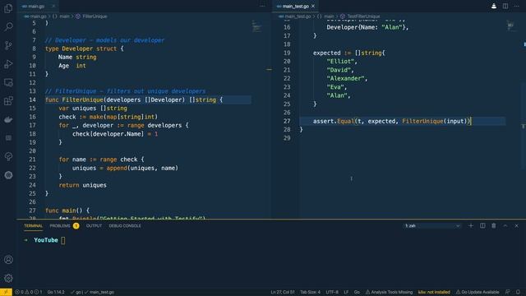Click "return uniques" on line 24
Viewport: 526px width, 296px height.
[x=82, y=185]
